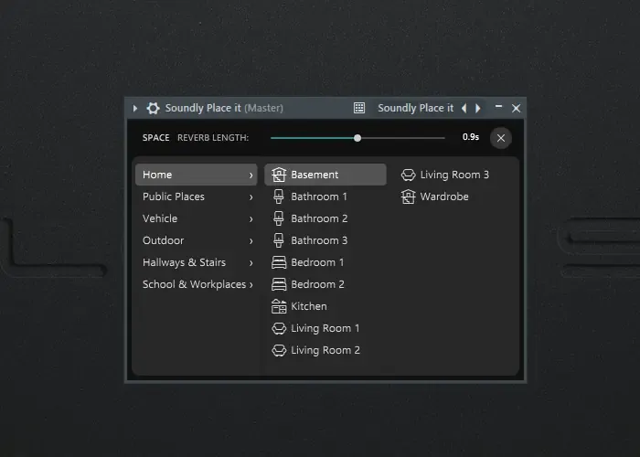This screenshot has width=640, height=457.
Task: Open plugin settings gear icon
Action: (153, 108)
